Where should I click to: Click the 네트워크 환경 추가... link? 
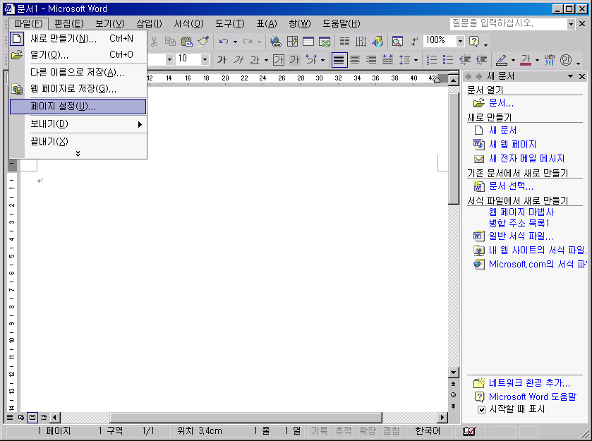tap(529, 383)
